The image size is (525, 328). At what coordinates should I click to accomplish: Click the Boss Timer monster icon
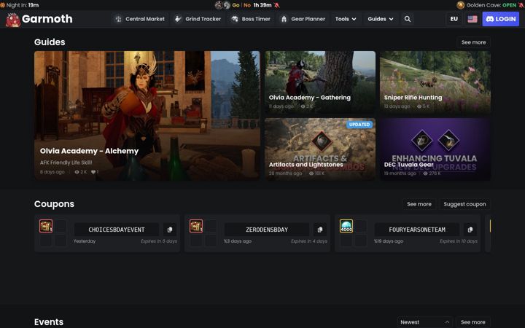[x=235, y=19]
